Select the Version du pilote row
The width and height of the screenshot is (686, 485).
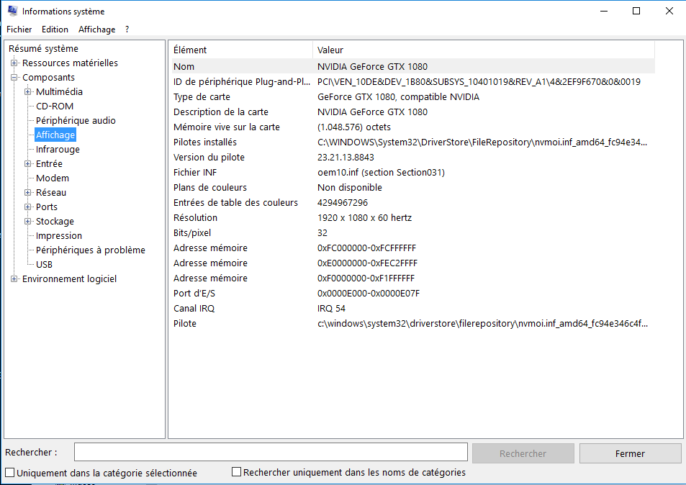tap(209, 158)
